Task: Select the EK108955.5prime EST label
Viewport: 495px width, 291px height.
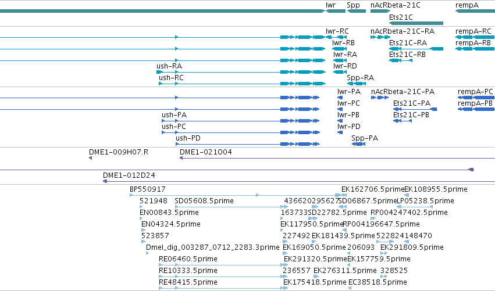Action: 436,190
